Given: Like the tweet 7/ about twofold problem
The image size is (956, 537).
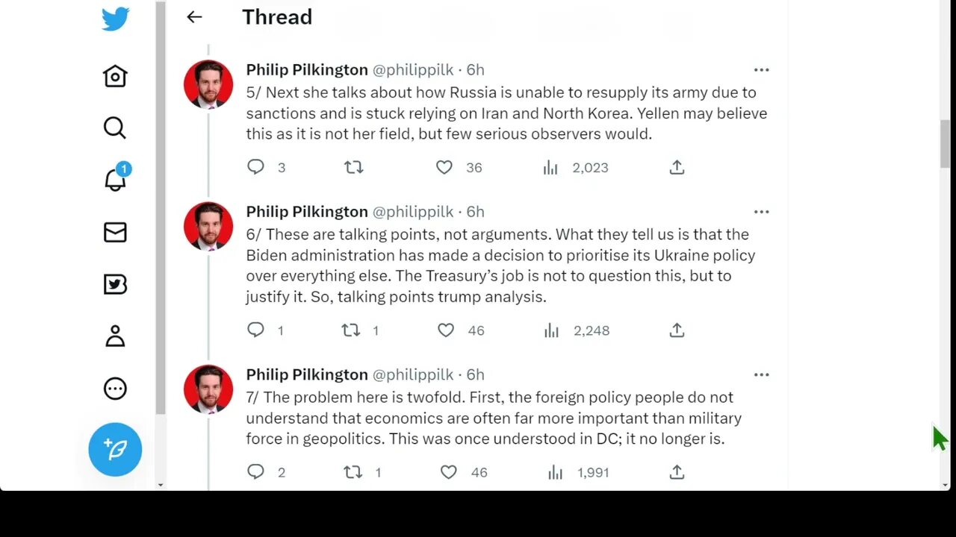Looking at the screenshot, I should pos(449,472).
